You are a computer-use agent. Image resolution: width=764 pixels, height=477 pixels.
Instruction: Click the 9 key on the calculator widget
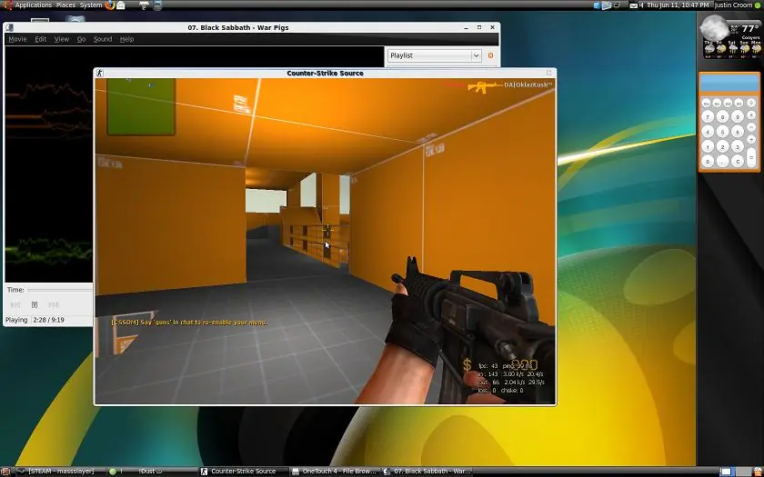pyautogui.click(x=738, y=117)
